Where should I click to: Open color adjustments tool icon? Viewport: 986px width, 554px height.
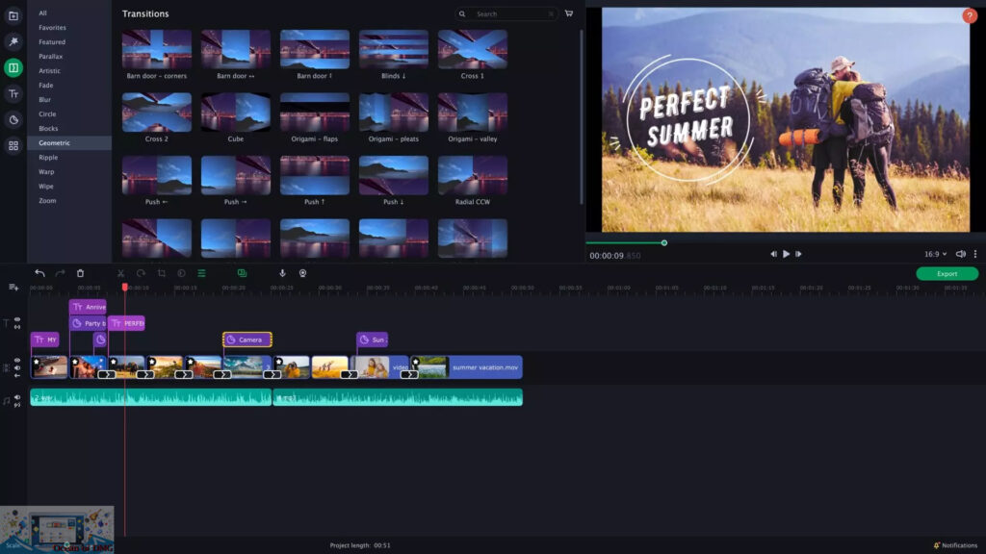pyautogui.click(x=181, y=273)
